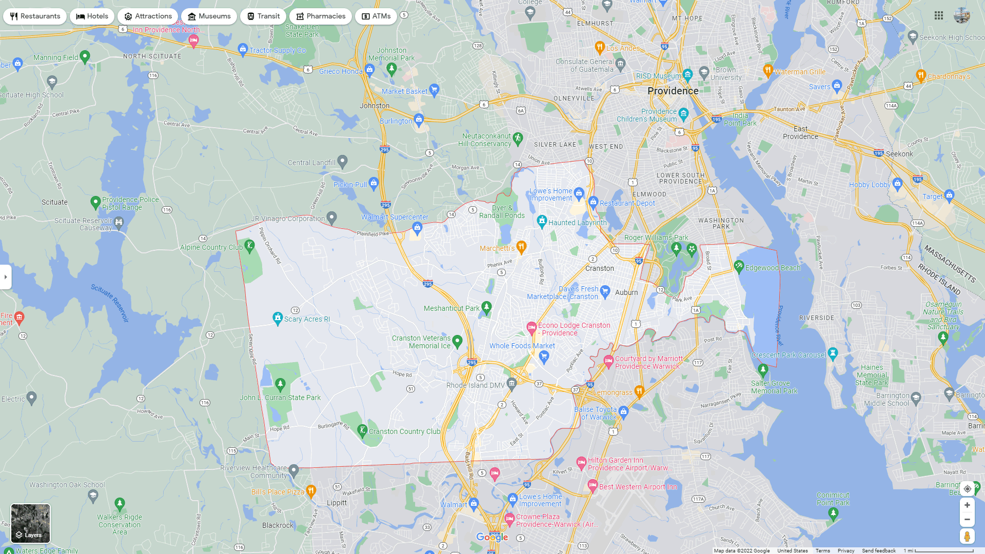The height and width of the screenshot is (554, 985).
Task: Open Google apps grid
Action: click(x=939, y=16)
